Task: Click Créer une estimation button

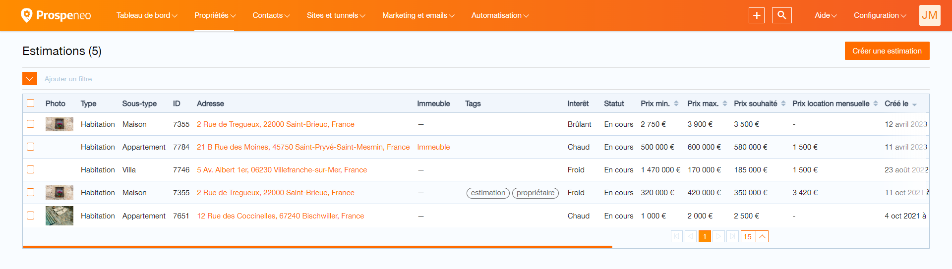Action: [x=887, y=51]
